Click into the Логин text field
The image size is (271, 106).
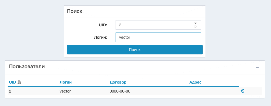[x=158, y=37]
